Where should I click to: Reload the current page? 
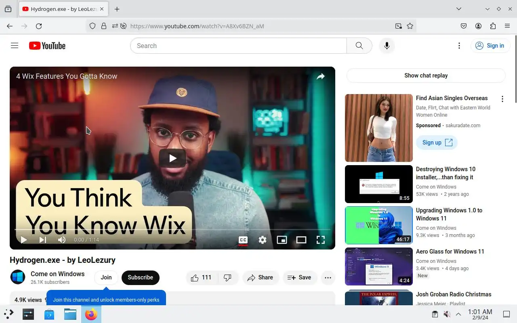[39, 26]
